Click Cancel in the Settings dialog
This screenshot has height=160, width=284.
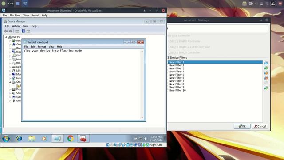tap(260, 126)
